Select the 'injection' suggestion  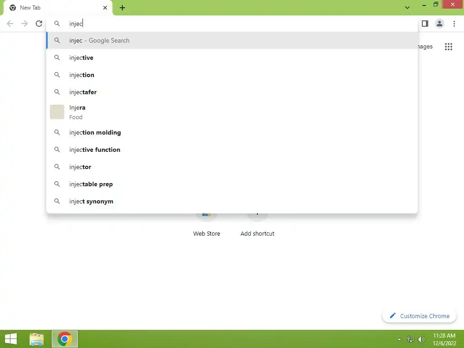[232, 75]
